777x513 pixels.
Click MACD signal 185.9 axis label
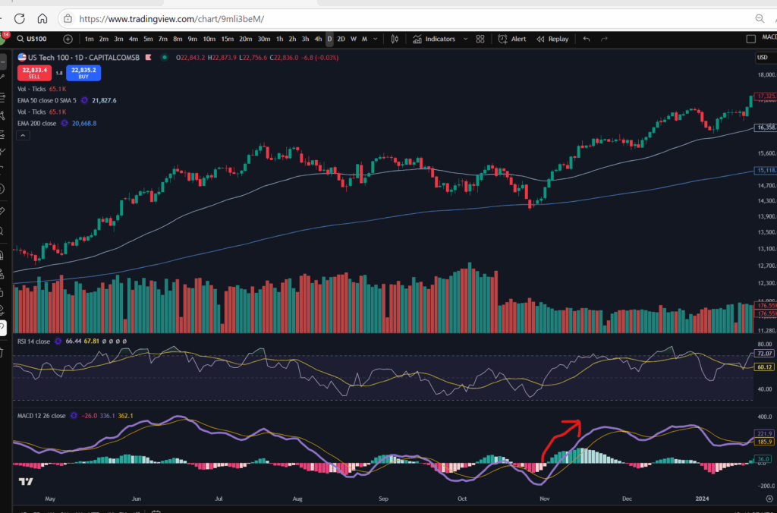765,442
